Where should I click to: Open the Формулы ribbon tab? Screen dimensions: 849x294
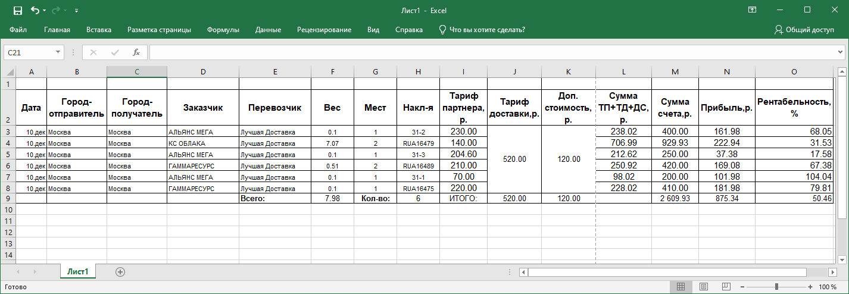(x=223, y=30)
